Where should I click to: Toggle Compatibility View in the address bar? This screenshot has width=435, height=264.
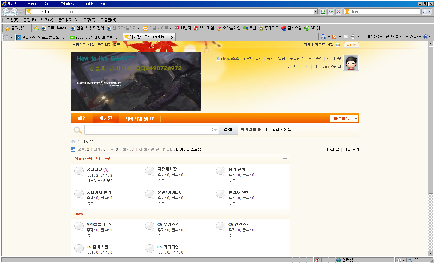click(323, 12)
